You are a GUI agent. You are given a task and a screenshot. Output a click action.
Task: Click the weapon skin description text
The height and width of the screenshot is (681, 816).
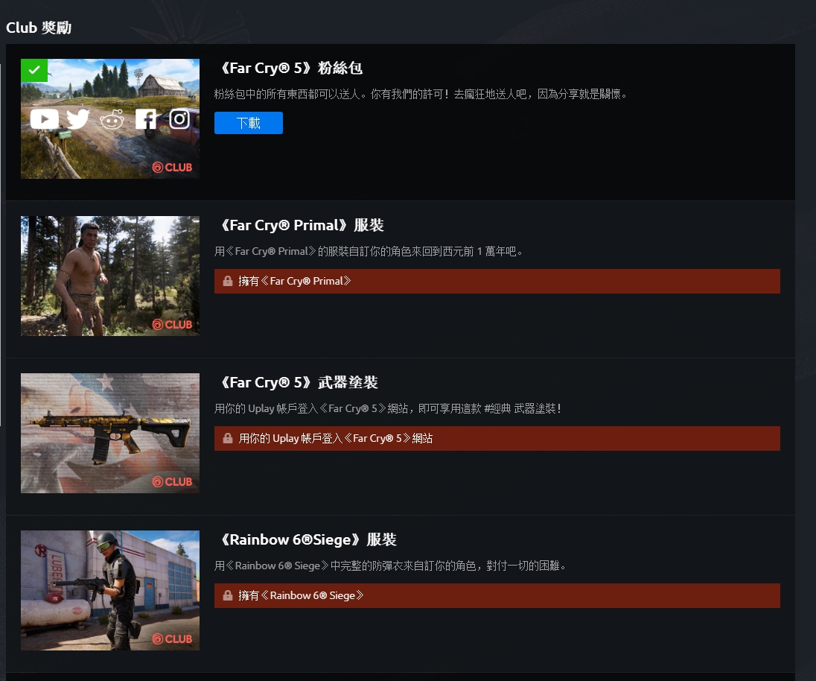tap(388, 409)
